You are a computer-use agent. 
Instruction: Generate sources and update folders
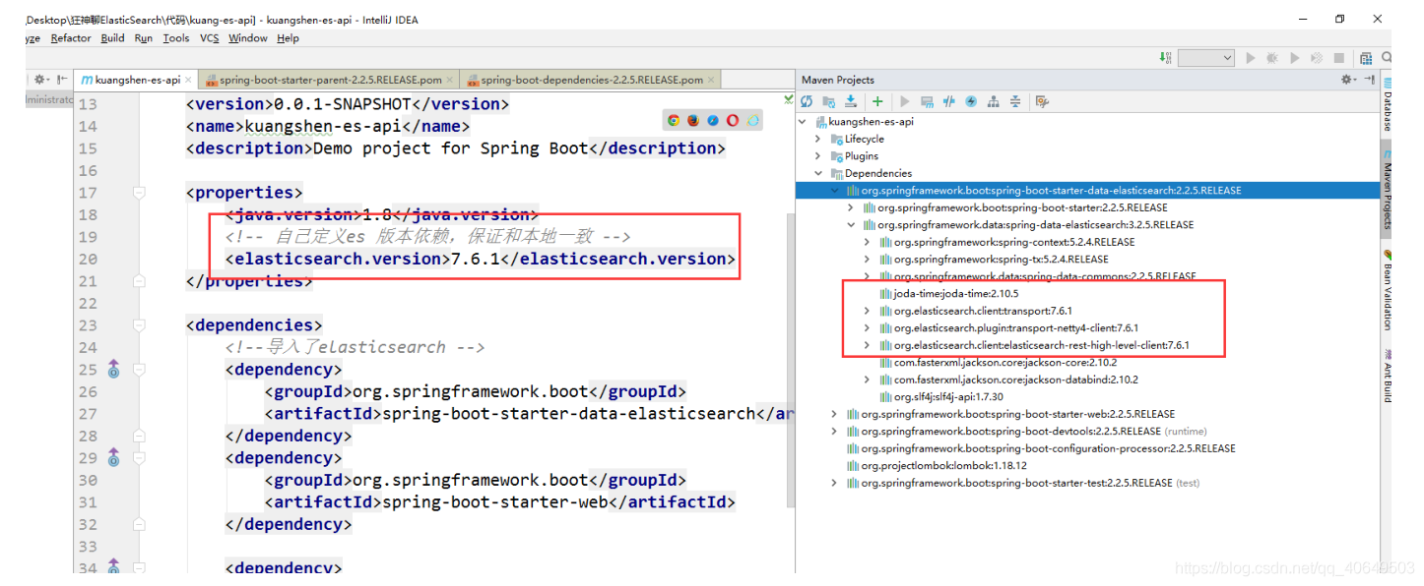pos(828,101)
